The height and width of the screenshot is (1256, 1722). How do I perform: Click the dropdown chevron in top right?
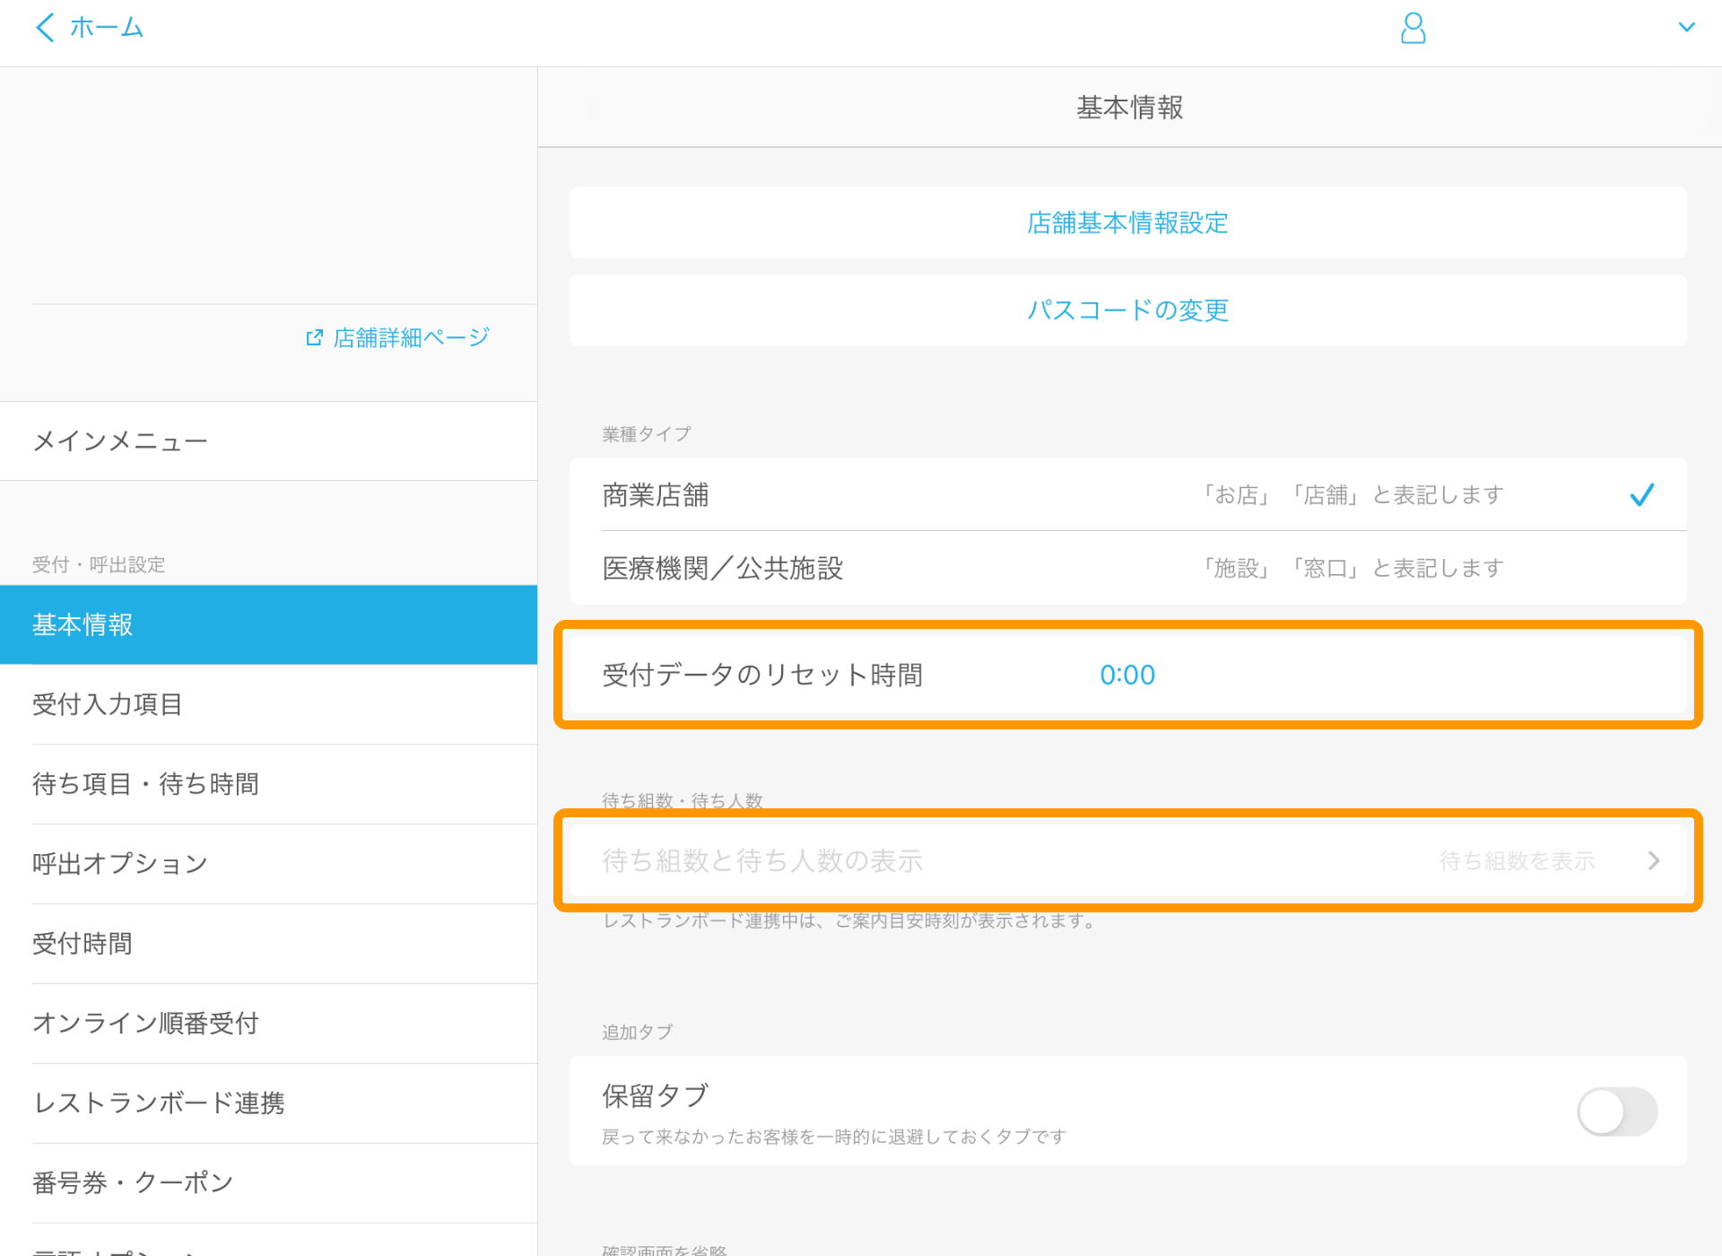tap(1686, 25)
